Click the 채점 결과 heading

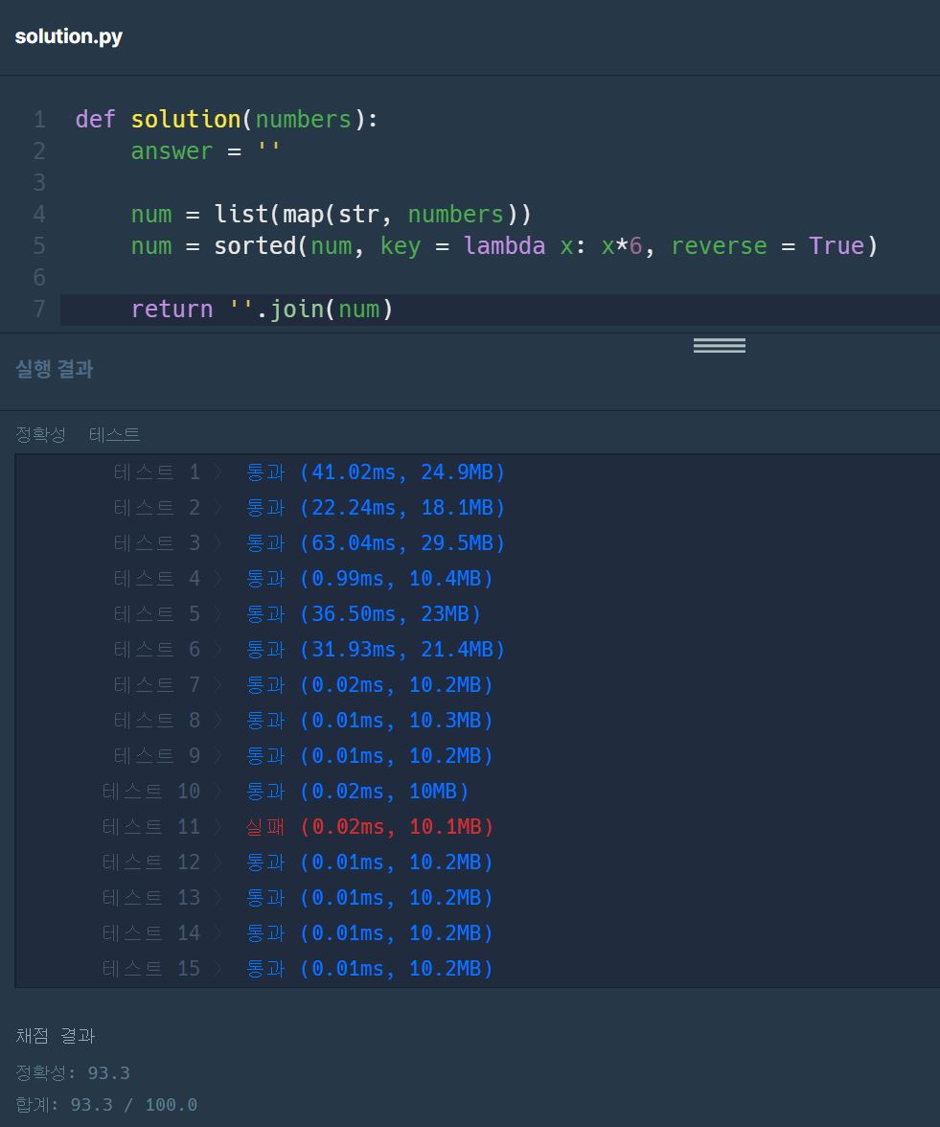click(56, 1036)
